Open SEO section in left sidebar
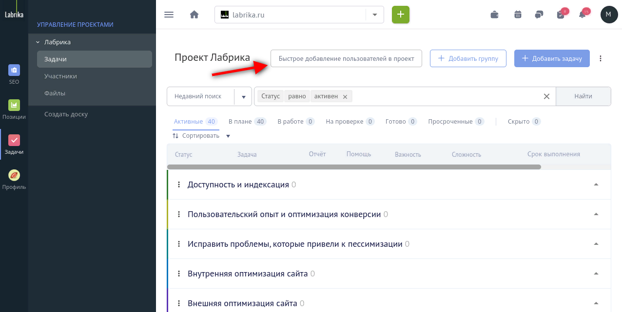The height and width of the screenshot is (312, 622). point(14,74)
